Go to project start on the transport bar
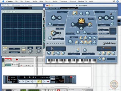 tap(20, 81)
